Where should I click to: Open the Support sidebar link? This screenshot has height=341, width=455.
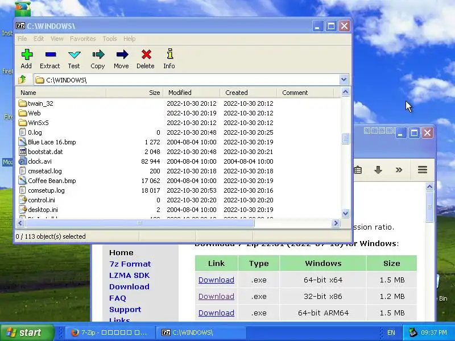(x=125, y=309)
